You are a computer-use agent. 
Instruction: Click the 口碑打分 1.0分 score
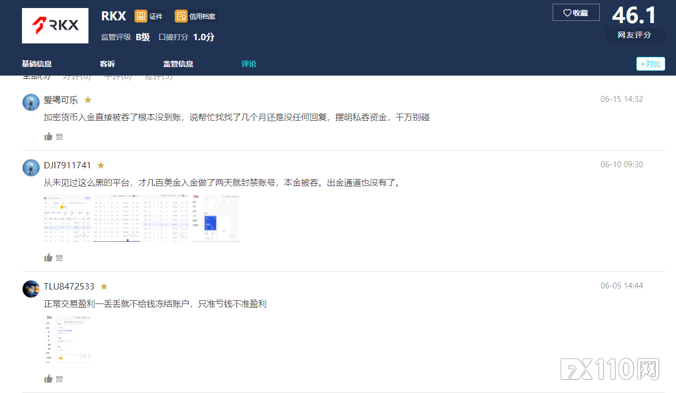[187, 37]
